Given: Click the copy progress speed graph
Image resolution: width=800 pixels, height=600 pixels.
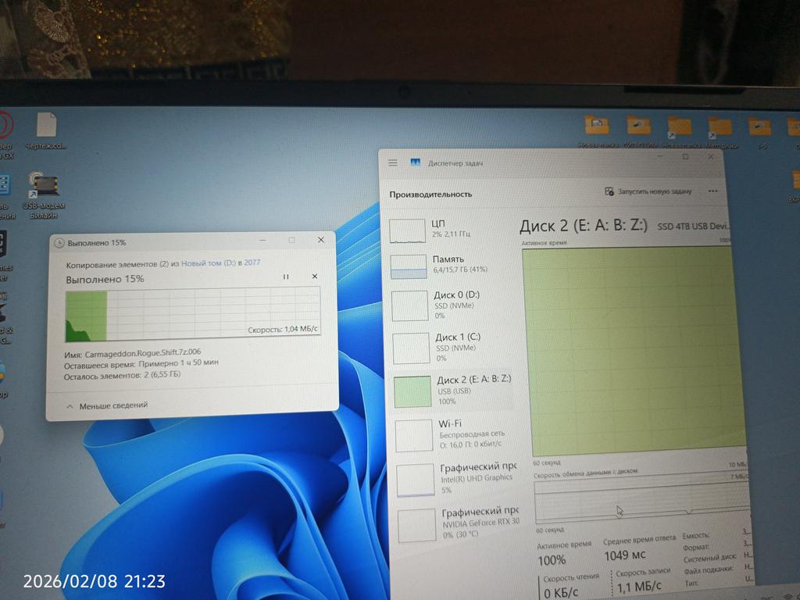Looking at the screenshot, I should [193, 313].
